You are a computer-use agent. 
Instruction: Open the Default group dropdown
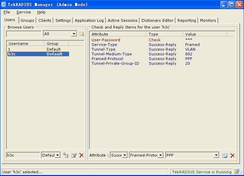pos(58,155)
